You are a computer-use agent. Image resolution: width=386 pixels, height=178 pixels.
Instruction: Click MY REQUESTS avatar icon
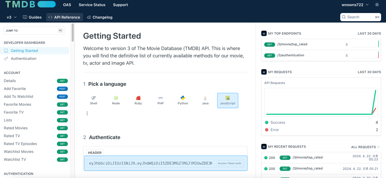pyautogui.click(x=264, y=72)
